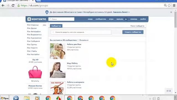177x100 pixels.
Task: Click the green padlock security icon
Action: coord(19,6)
